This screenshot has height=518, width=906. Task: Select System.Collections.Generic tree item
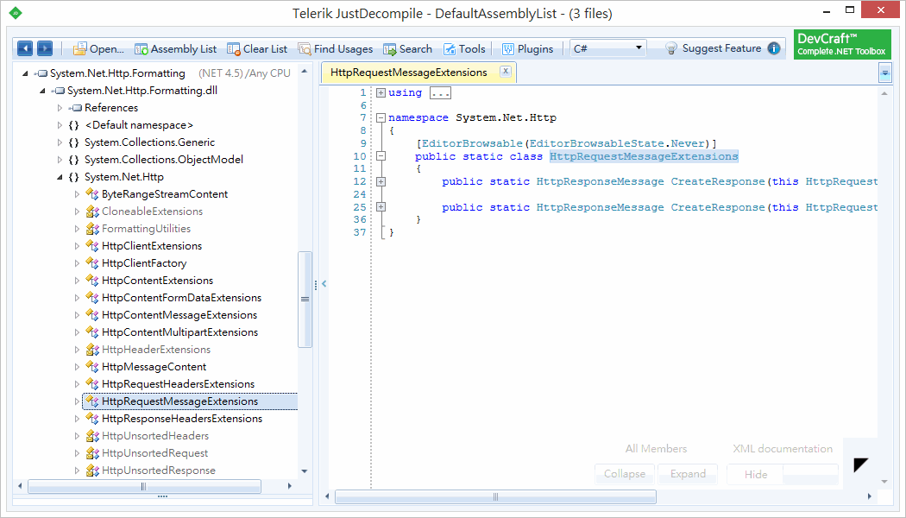point(149,142)
